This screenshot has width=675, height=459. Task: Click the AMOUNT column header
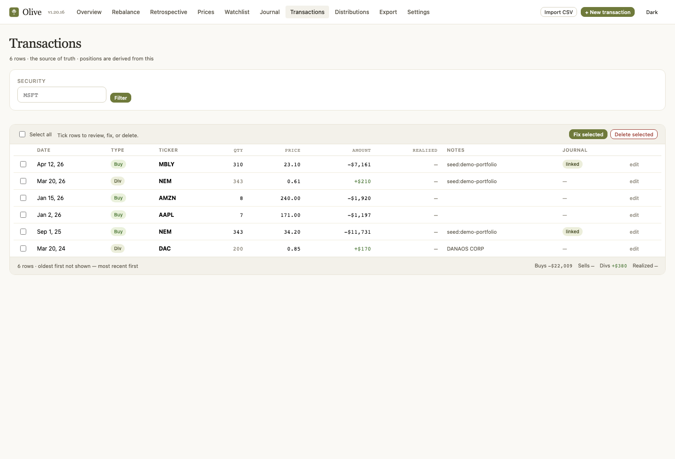point(361,150)
